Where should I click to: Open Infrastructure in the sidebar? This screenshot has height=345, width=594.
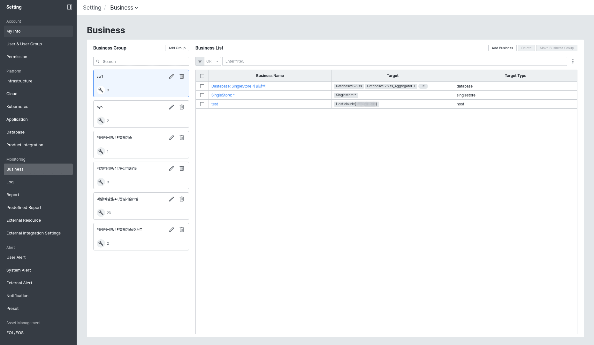(19, 81)
